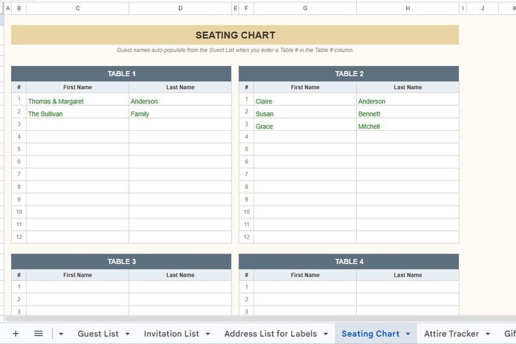Click Table 1 'First Name' column heading
Viewport: 516px width, 344px height.
pyautogui.click(x=78, y=87)
